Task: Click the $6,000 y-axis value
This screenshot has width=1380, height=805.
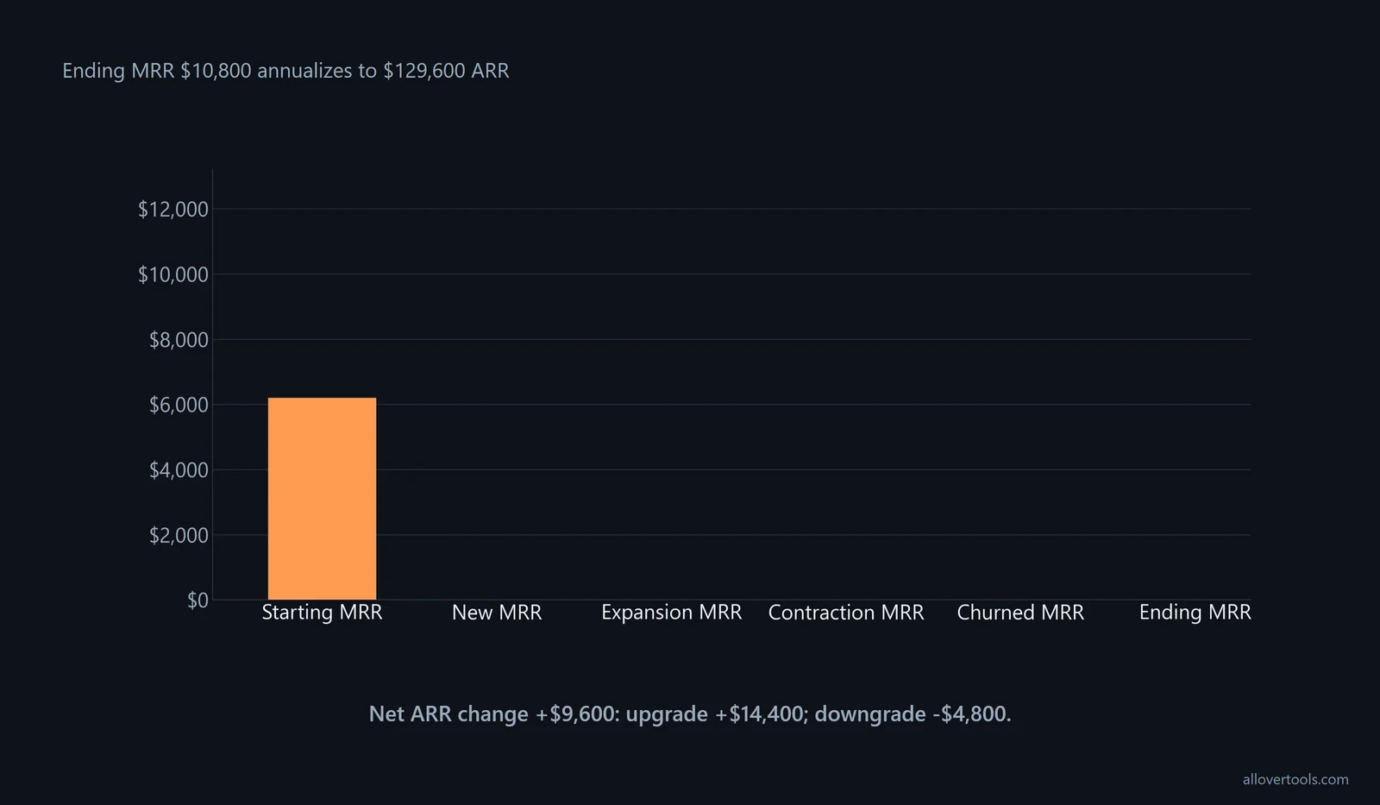Action: tap(179, 405)
